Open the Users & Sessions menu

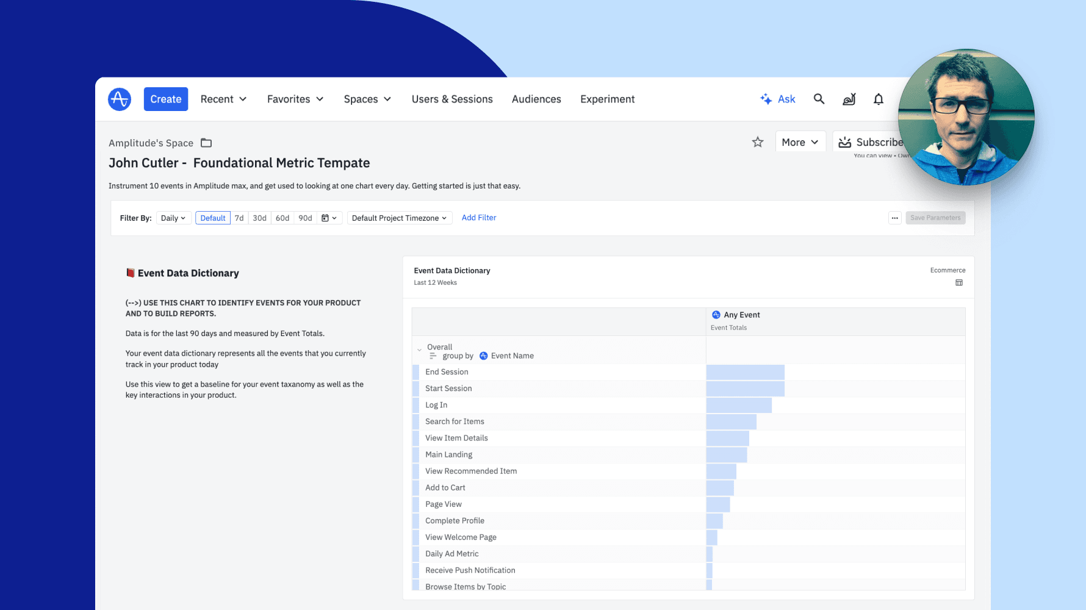[x=452, y=99]
